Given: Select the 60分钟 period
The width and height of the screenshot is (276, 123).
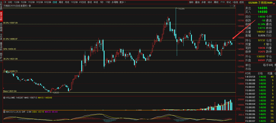Looking at the screenshot, I should (x=48, y=2).
